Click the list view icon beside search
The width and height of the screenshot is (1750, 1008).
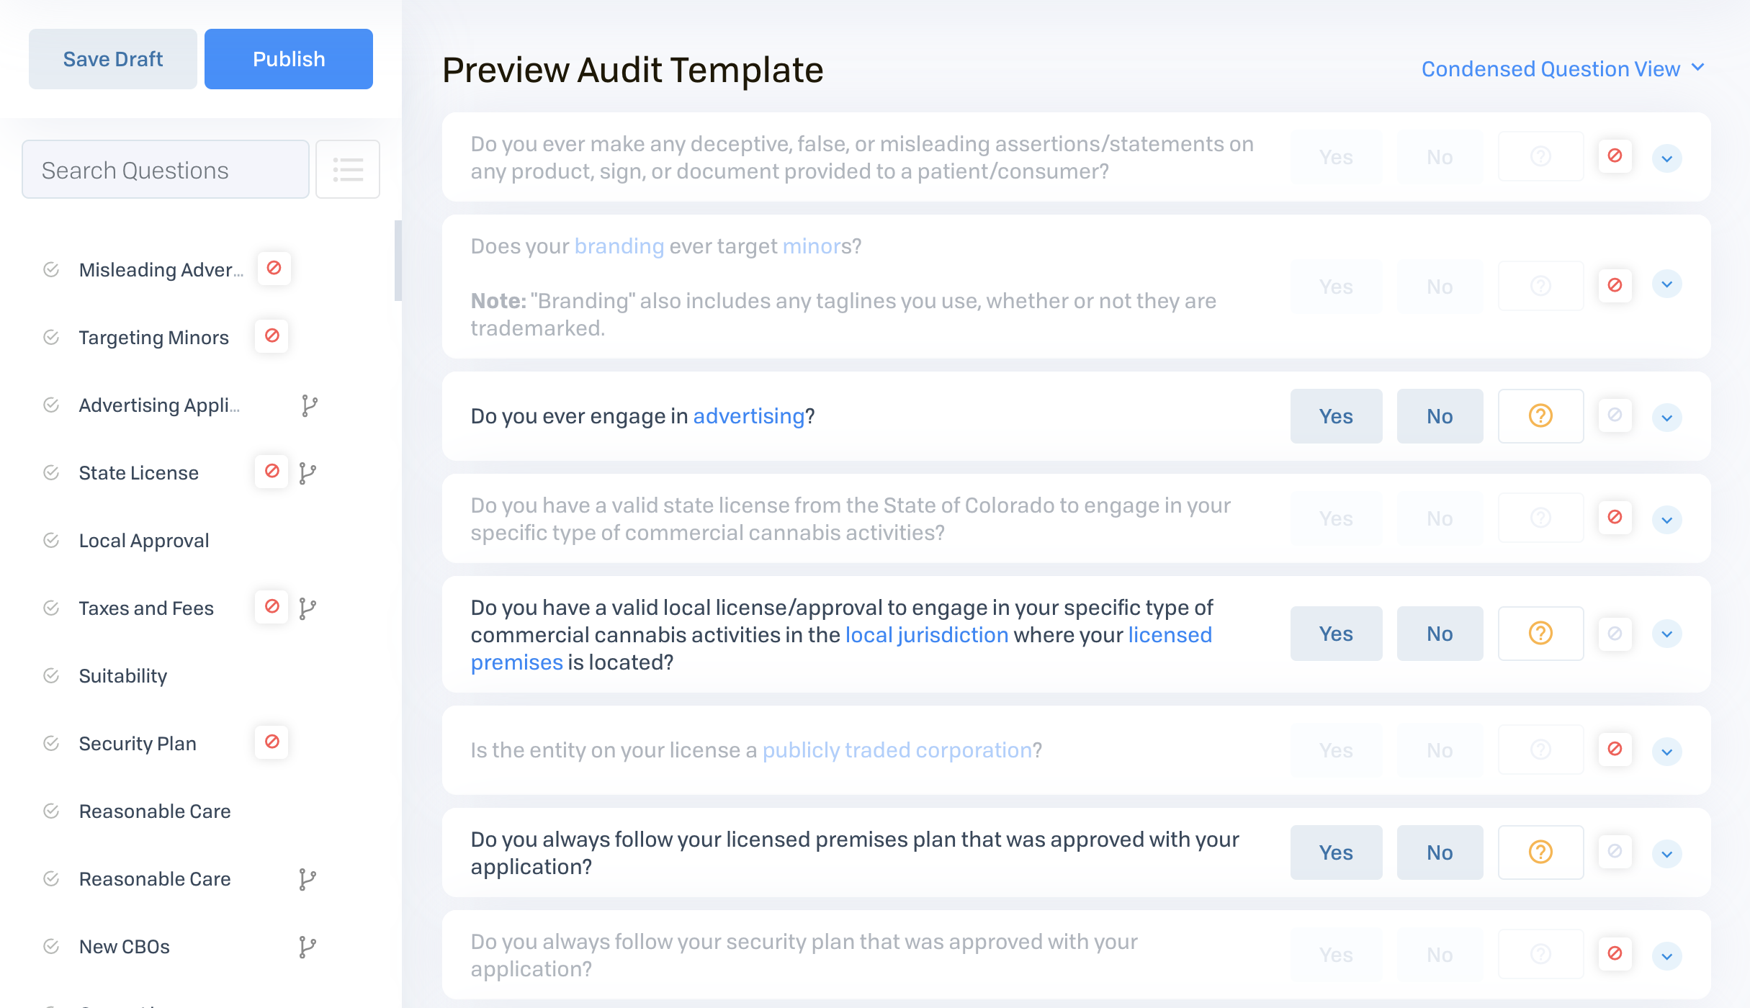pyautogui.click(x=348, y=170)
